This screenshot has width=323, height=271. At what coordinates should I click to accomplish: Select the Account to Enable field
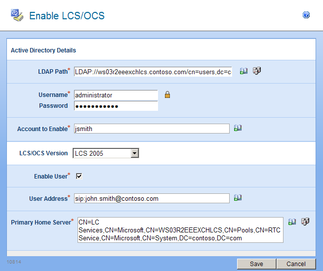coord(152,129)
